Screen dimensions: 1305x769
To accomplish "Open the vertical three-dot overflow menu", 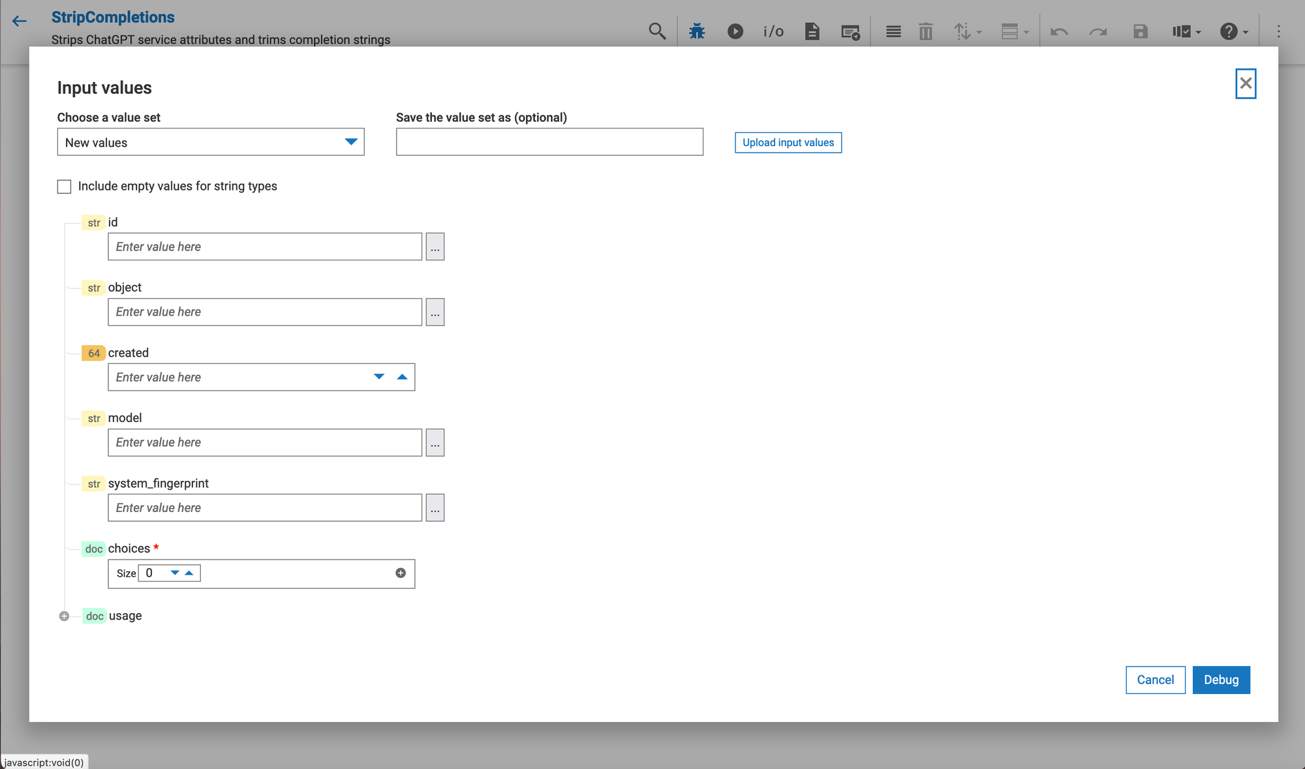I will tap(1278, 31).
